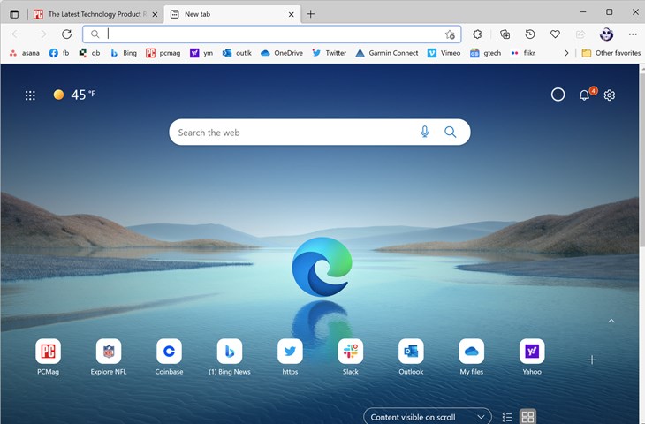The width and height of the screenshot is (645, 424).
Task: Open Settings and more ellipsis menu
Action: pos(633,34)
